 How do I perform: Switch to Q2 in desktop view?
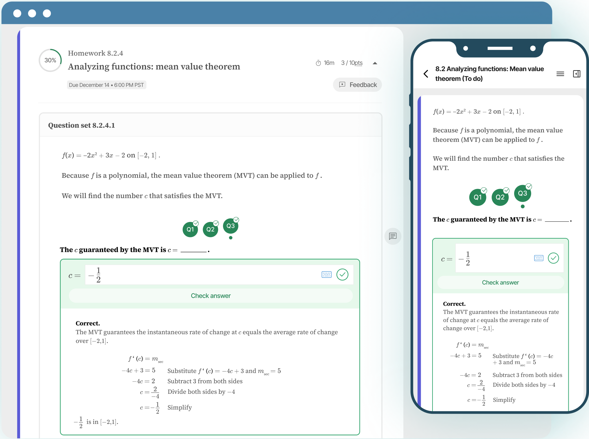click(x=210, y=229)
